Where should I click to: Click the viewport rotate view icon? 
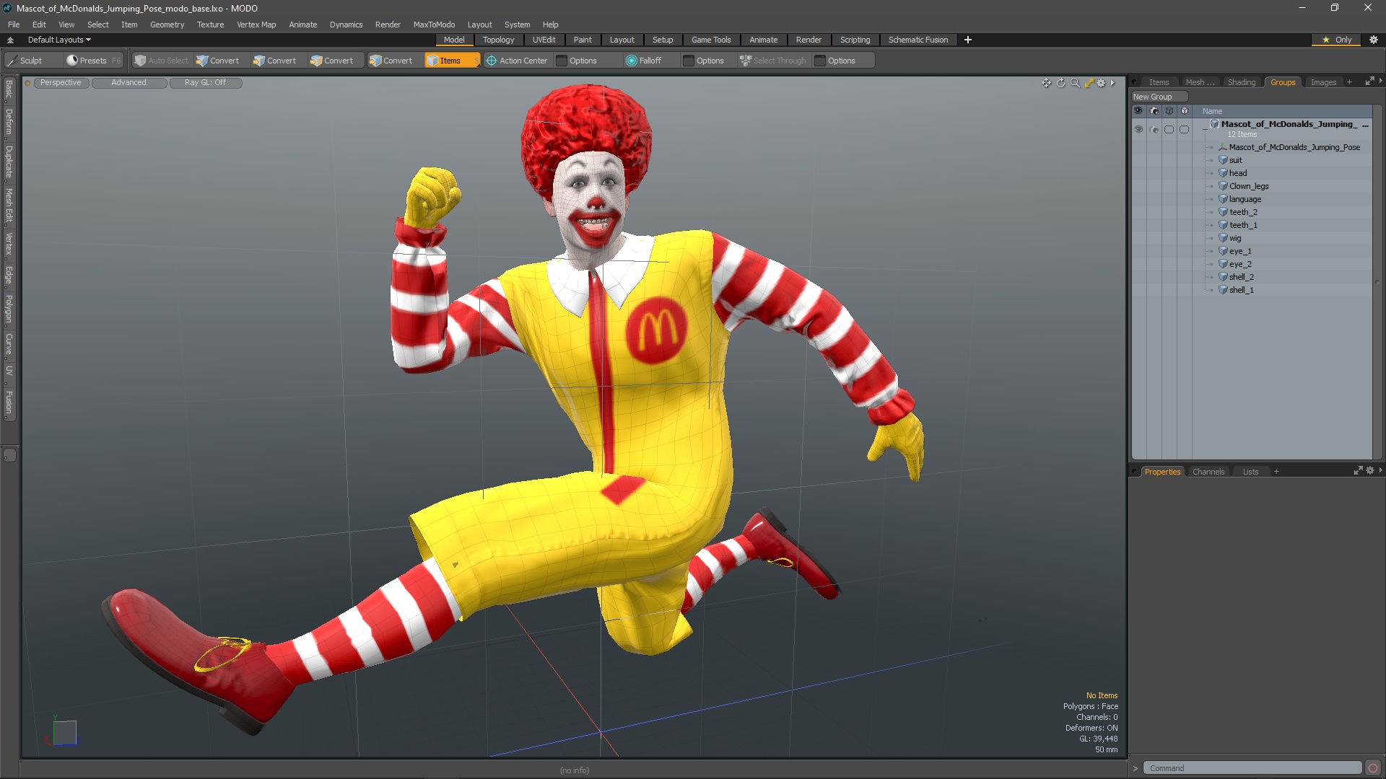point(1060,83)
